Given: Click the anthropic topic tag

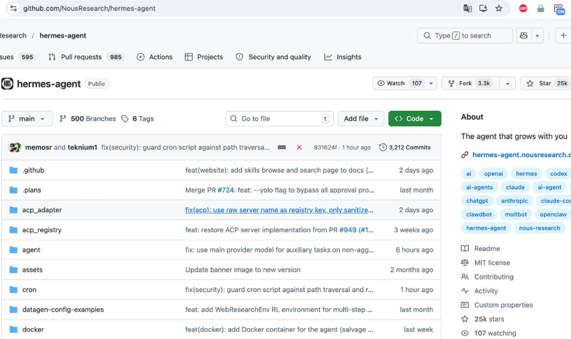Looking at the screenshot, I should pos(514,201).
